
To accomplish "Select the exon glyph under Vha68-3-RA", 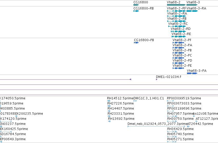I will click(x=192, y=11).
